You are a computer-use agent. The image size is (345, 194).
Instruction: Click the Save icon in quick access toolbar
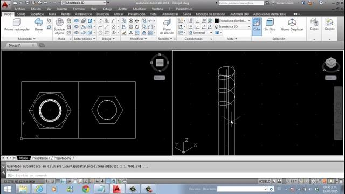(27, 3)
